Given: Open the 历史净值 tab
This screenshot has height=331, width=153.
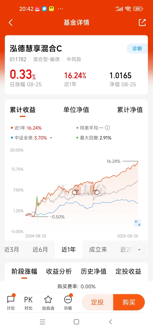Looking at the screenshot, I should point(93,272).
